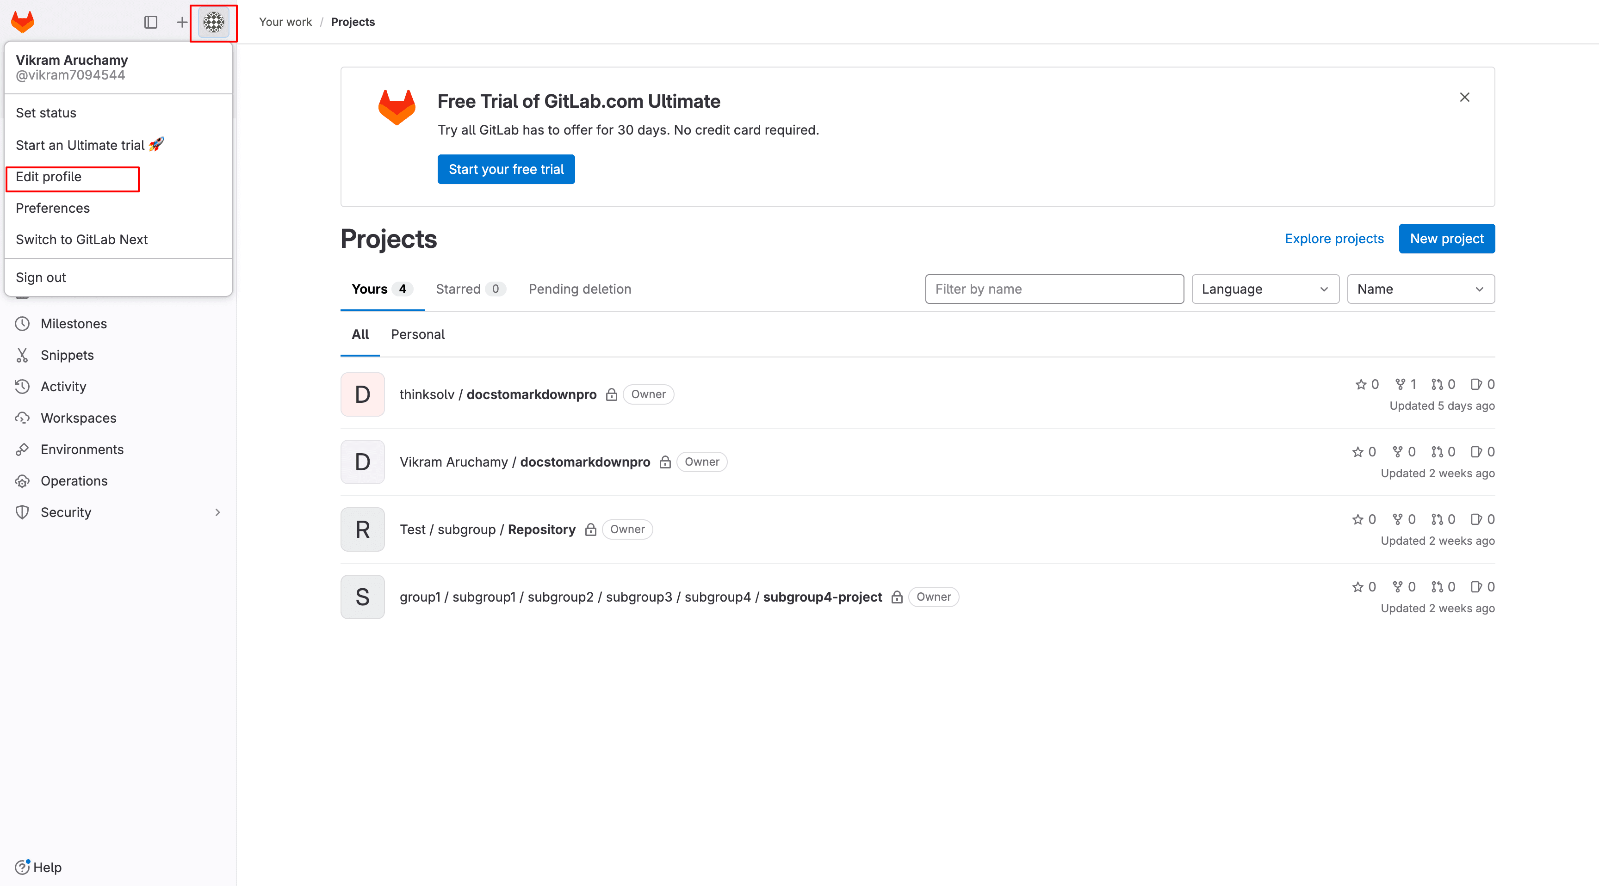This screenshot has width=1599, height=886.
Task: Open Test / subgroup / Repository project
Action: click(x=487, y=530)
